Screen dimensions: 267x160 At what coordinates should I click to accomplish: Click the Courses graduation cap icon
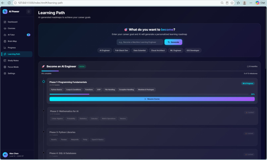(5, 29)
